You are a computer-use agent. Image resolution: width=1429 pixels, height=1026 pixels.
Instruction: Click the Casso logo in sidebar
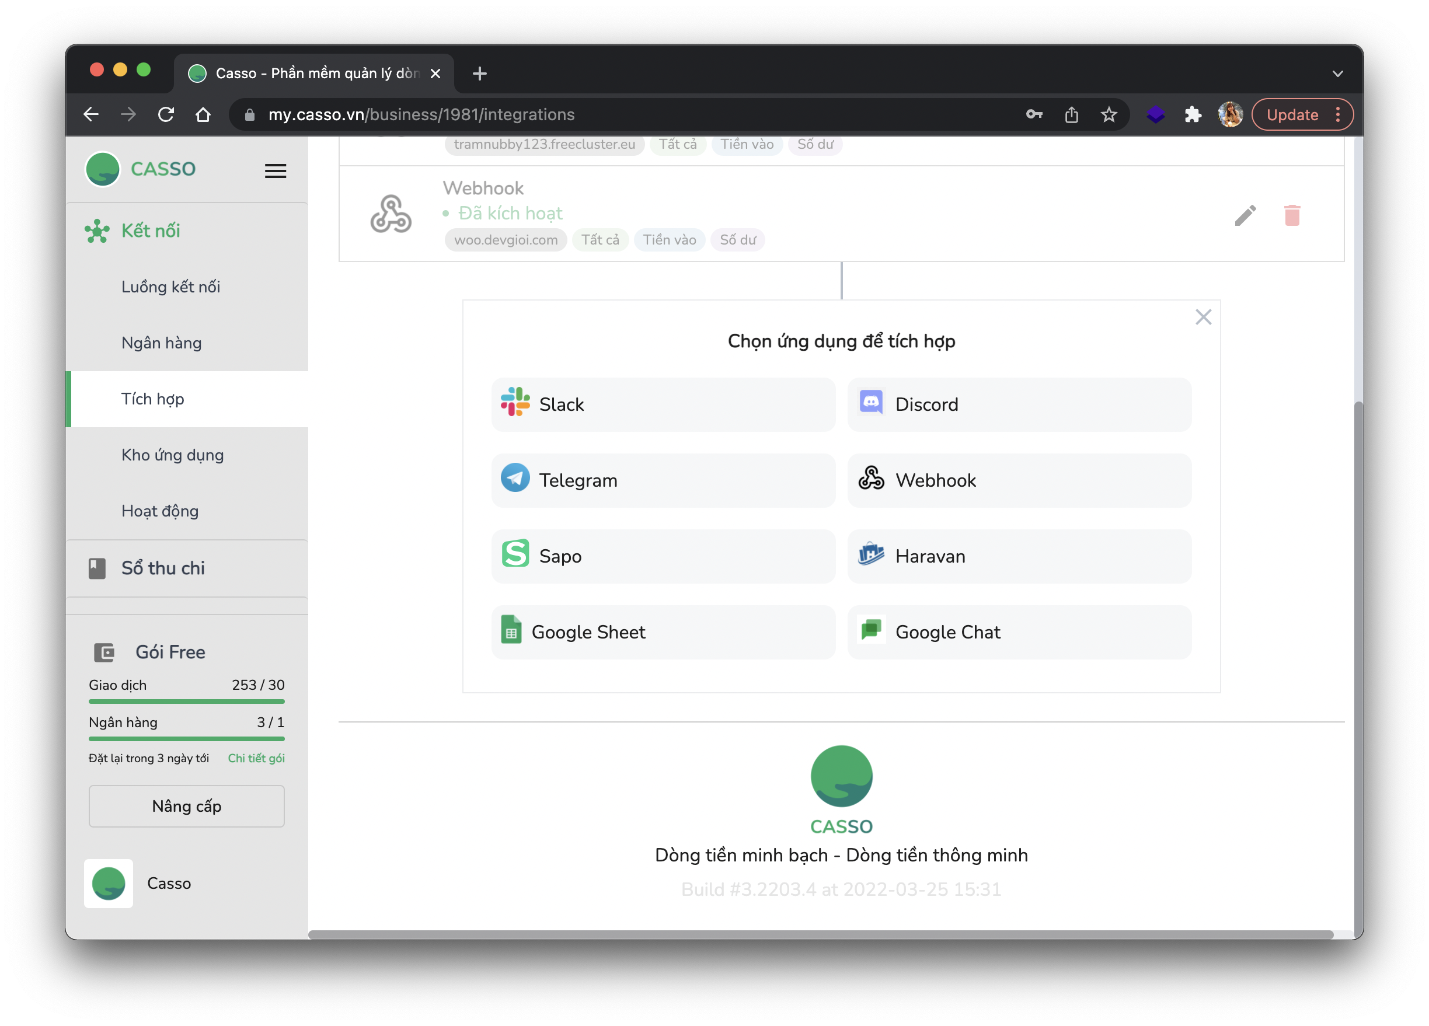[x=141, y=169]
